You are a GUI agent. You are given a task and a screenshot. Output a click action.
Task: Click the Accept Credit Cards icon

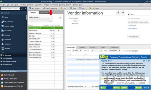[2, 79]
